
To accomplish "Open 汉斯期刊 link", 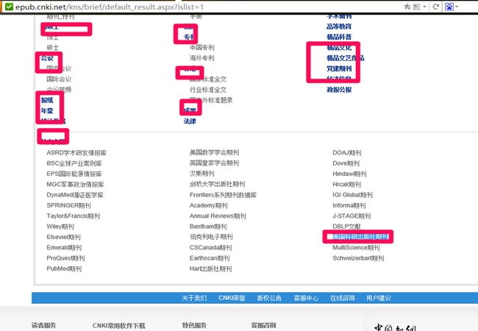I will pos(201,174).
